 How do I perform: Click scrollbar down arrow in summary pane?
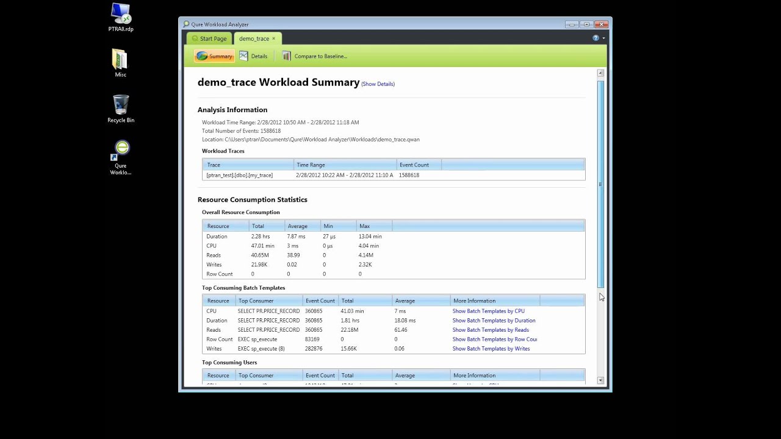[600, 380]
